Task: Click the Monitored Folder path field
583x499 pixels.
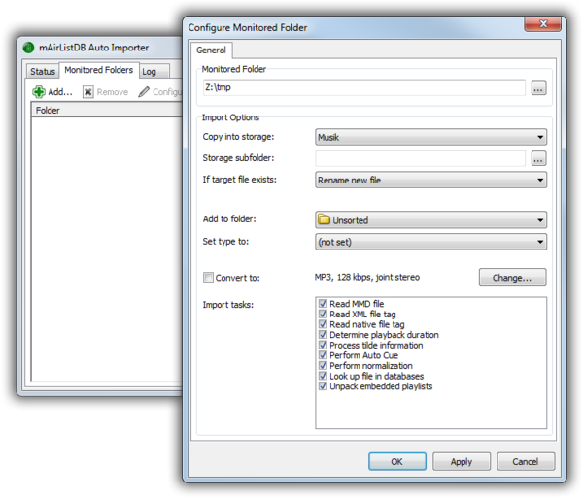Action: coord(364,87)
